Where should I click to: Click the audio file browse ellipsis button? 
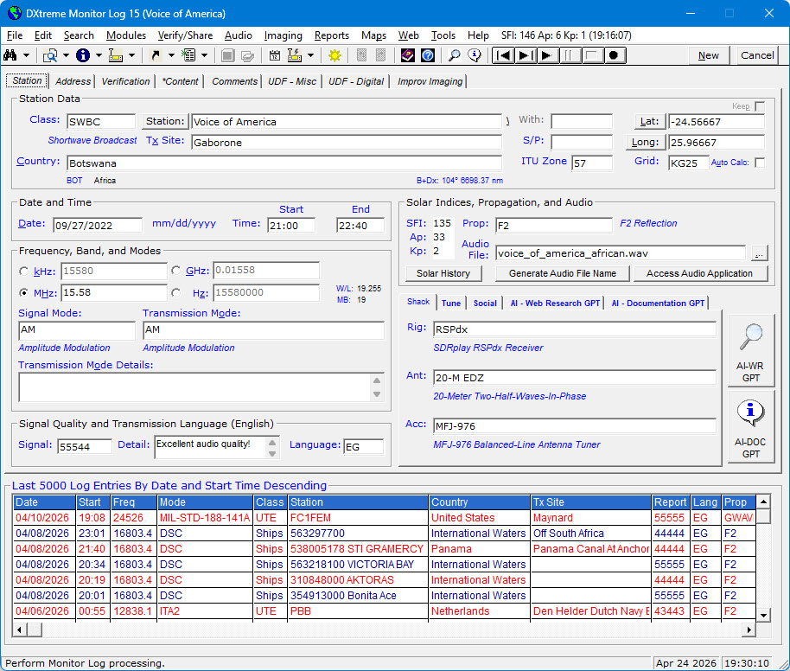(758, 253)
